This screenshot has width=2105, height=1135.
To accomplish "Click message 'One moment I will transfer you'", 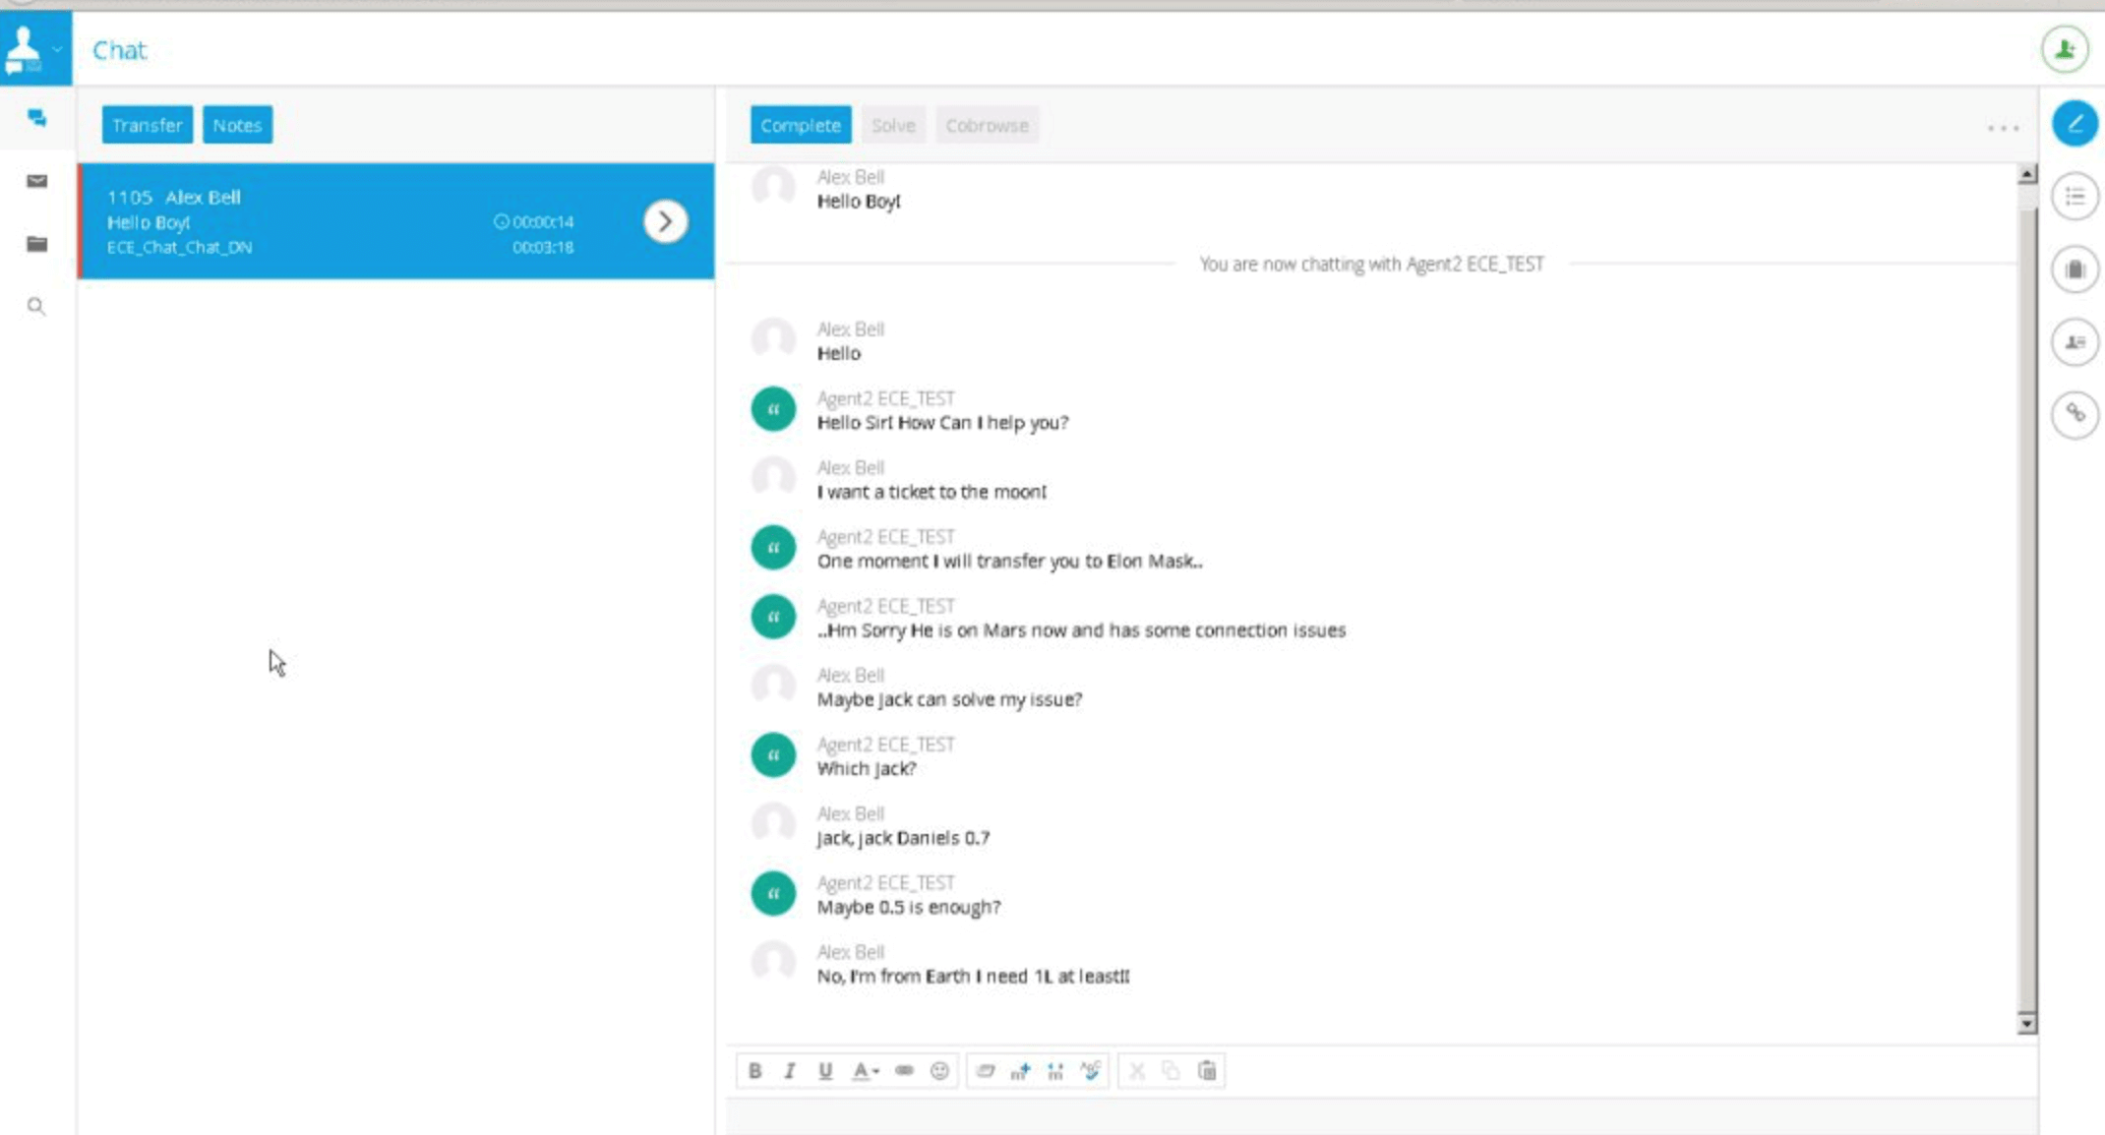I will (1009, 562).
